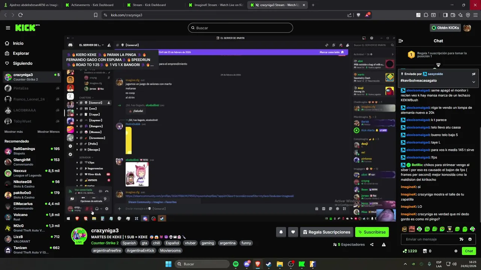
Task: Select the vtuber tag
Action: coord(190,243)
